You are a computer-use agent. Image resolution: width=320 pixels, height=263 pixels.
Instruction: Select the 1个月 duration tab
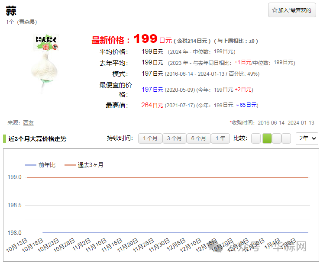(x=150, y=138)
